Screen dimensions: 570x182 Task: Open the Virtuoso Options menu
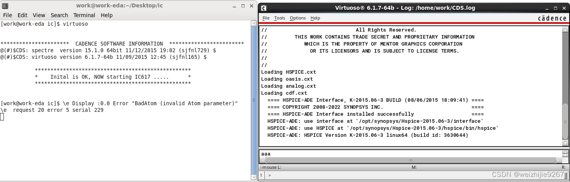pos(298,18)
